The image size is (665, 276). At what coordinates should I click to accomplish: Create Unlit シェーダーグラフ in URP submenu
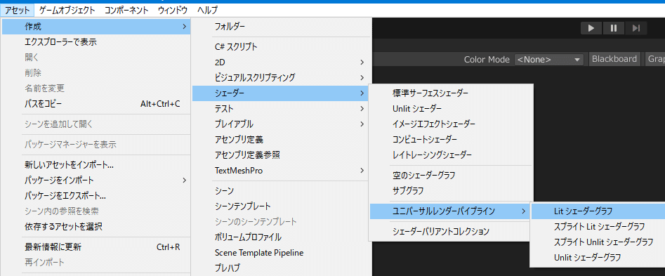(598, 257)
